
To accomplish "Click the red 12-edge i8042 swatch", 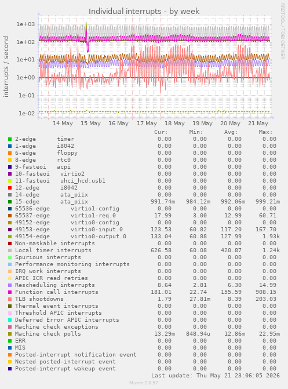I will (10, 188).
